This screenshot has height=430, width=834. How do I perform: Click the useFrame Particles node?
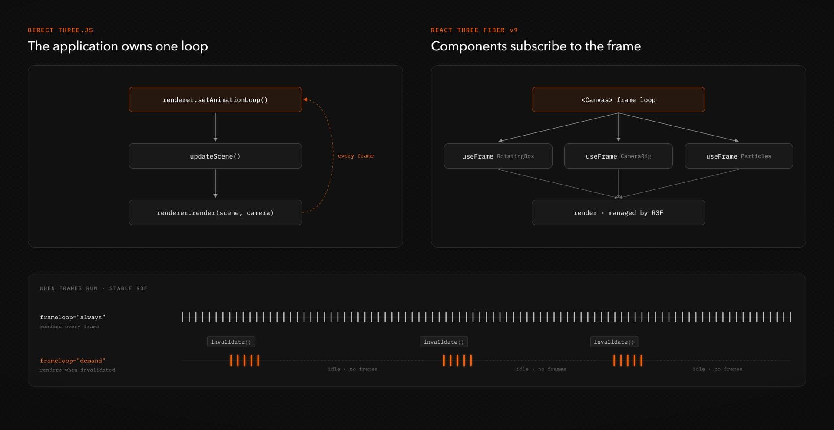(738, 156)
